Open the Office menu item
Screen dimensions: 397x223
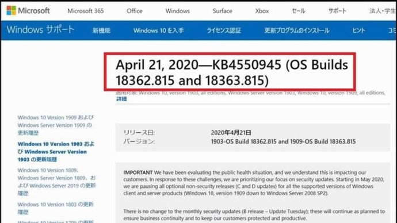click(x=135, y=11)
